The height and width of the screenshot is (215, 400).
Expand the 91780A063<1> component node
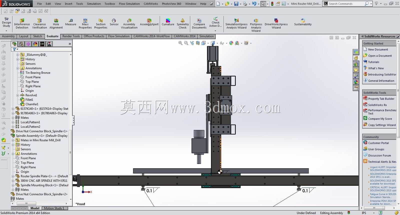click(x=13, y=113)
